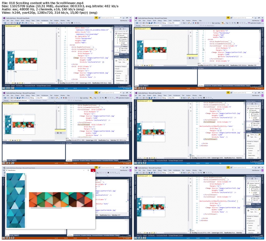Toggle IsEnabled checkbox in Properties, 00:01:53 frame
266x241 pixels.
click(258, 158)
